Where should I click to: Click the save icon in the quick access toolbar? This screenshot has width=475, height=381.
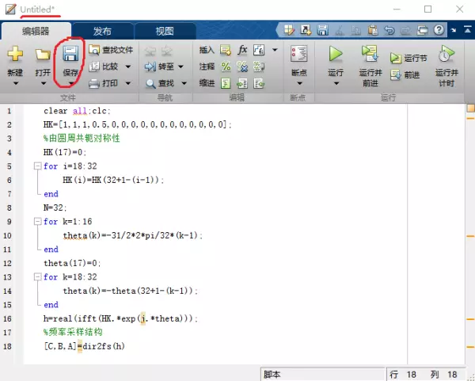323,30
